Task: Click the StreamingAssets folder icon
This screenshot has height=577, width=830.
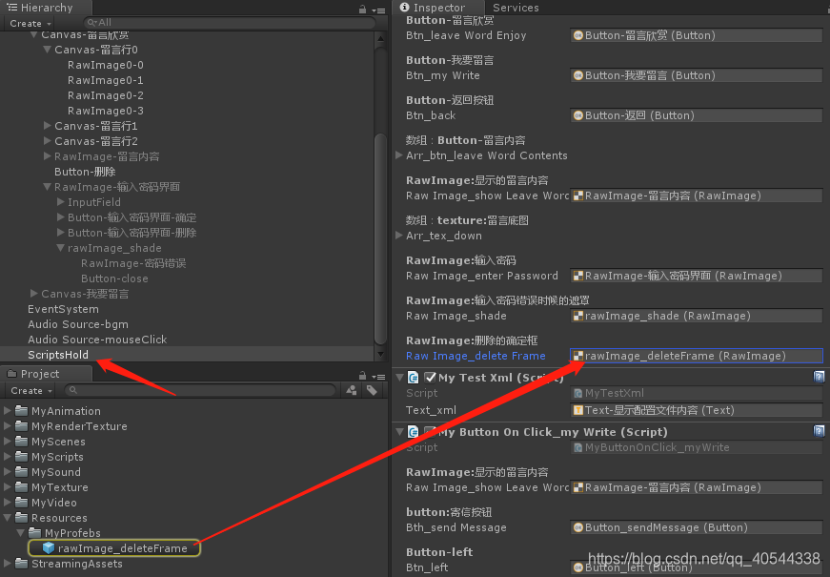Action: [x=22, y=564]
